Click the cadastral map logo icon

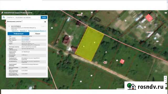(2, 13)
